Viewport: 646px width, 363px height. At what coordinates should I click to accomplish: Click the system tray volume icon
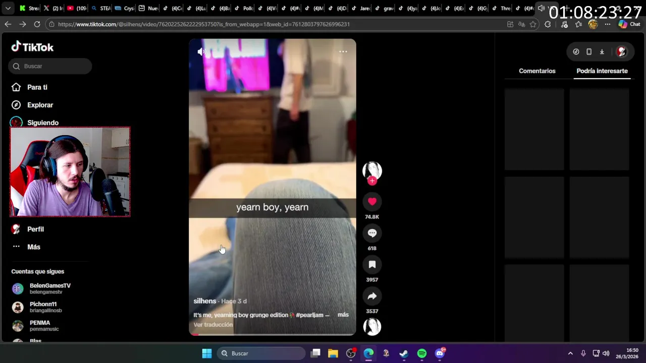point(606,353)
